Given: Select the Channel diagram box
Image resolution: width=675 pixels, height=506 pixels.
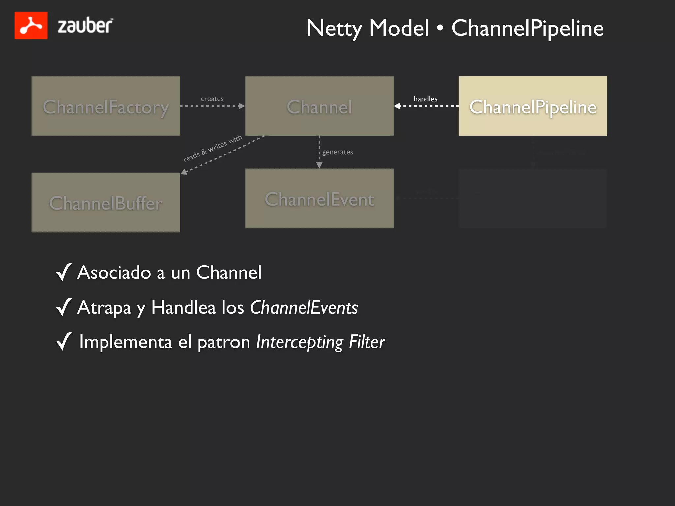Looking at the screenshot, I should 319,106.
